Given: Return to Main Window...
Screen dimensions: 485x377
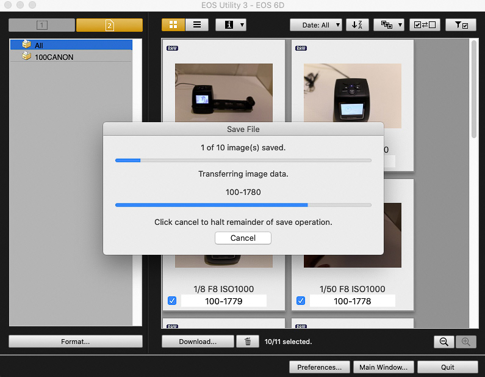Looking at the screenshot, I should [383, 367].
